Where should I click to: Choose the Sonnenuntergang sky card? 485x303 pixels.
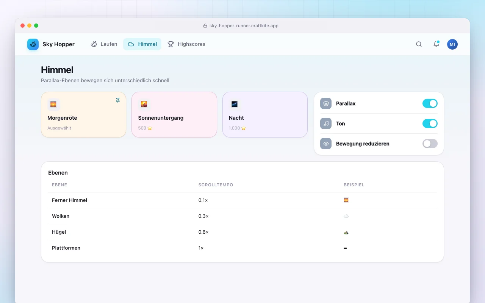tap(174, 114)
